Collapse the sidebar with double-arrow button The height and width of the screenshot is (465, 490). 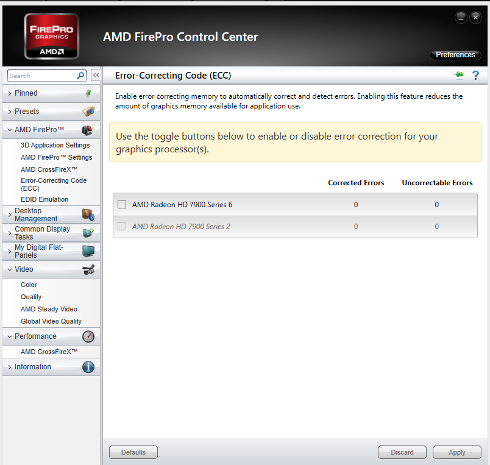[x=96, y=75]
